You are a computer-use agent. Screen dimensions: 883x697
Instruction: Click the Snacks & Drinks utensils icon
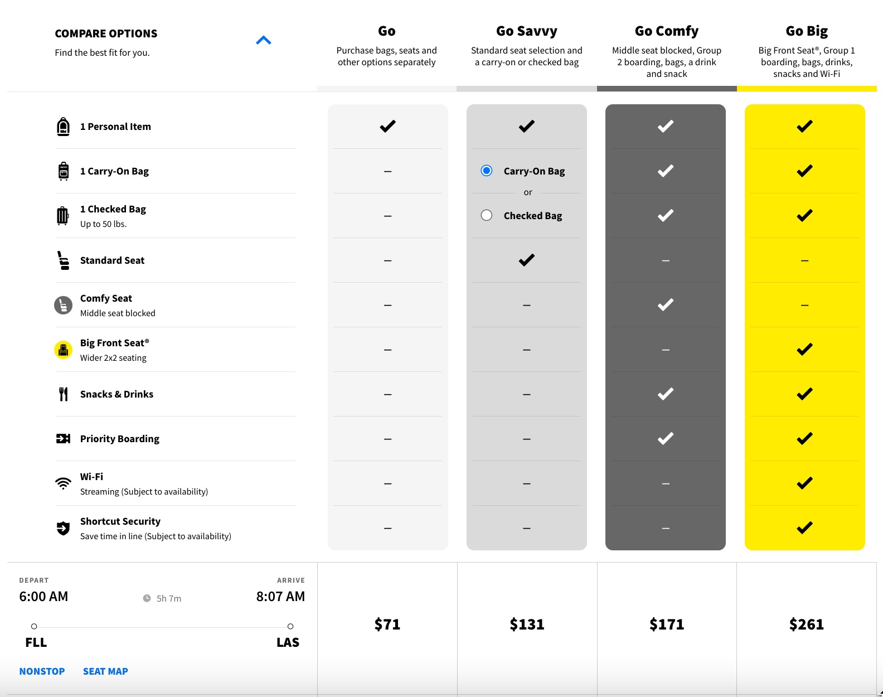tap(64, 394)
